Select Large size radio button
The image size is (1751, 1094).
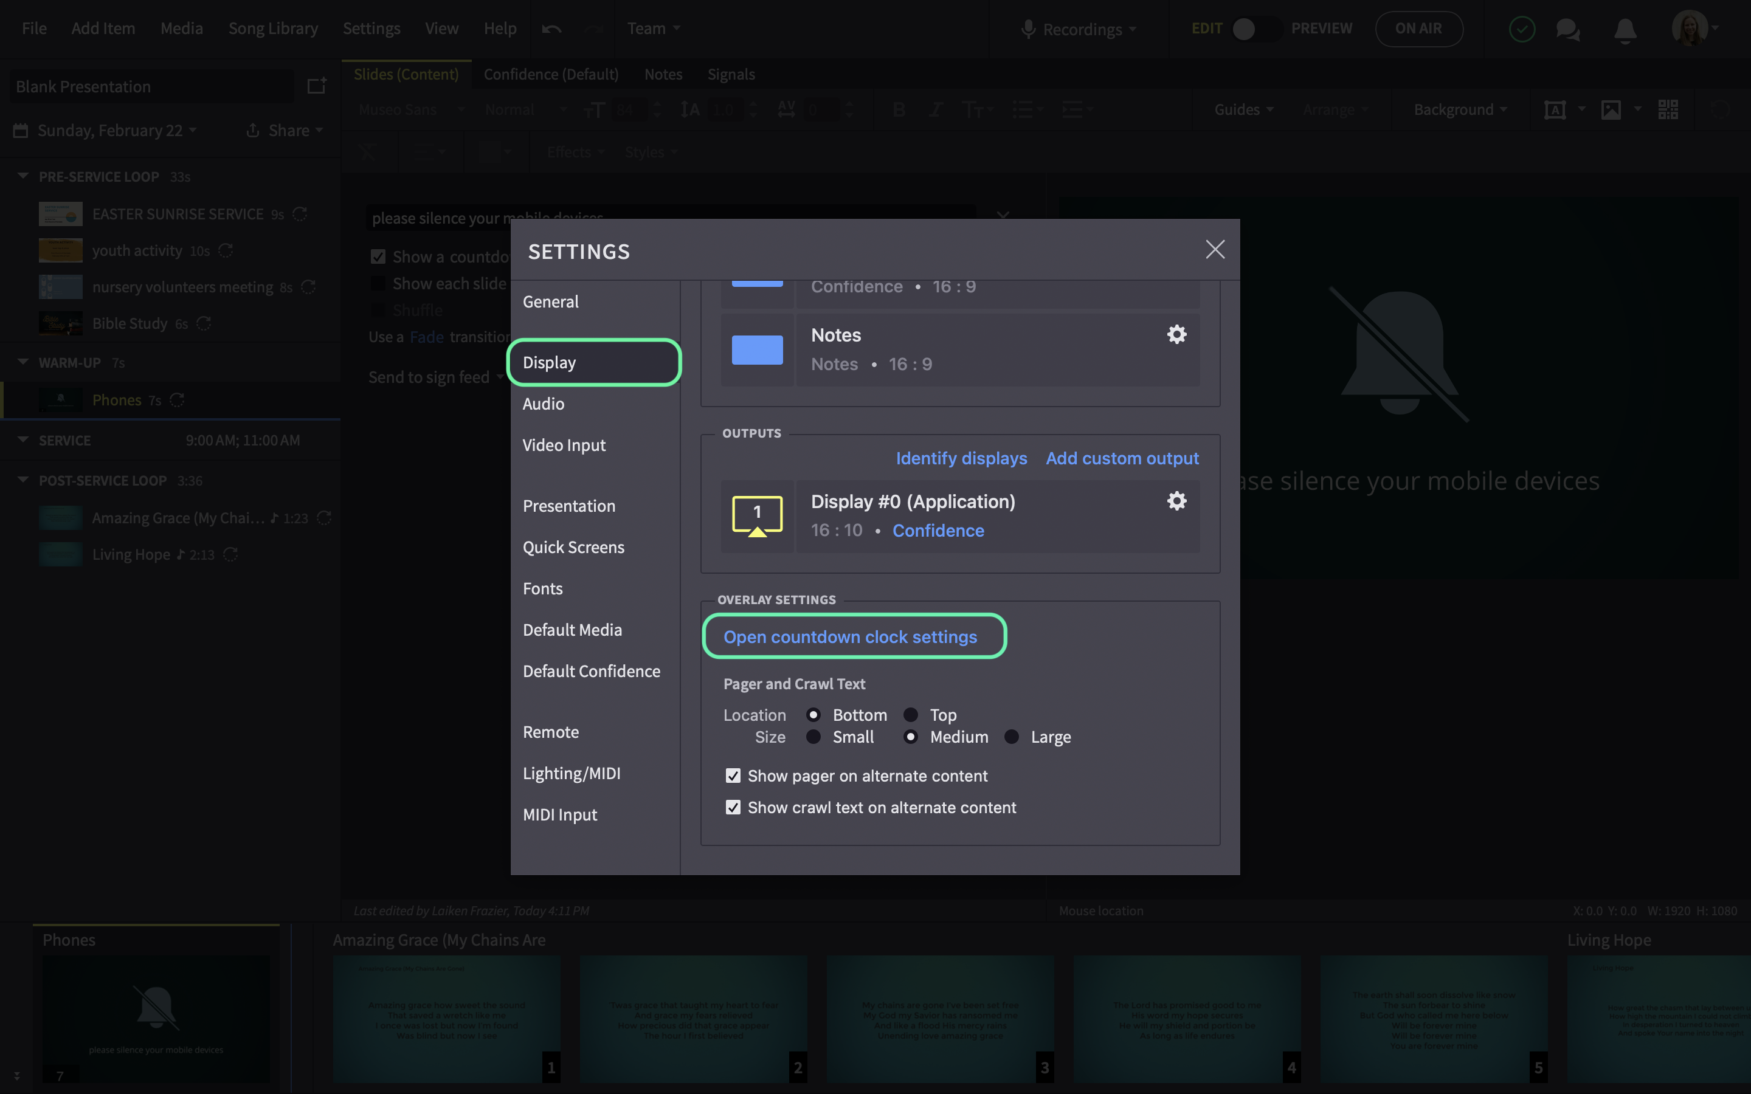coord(1012,737)
